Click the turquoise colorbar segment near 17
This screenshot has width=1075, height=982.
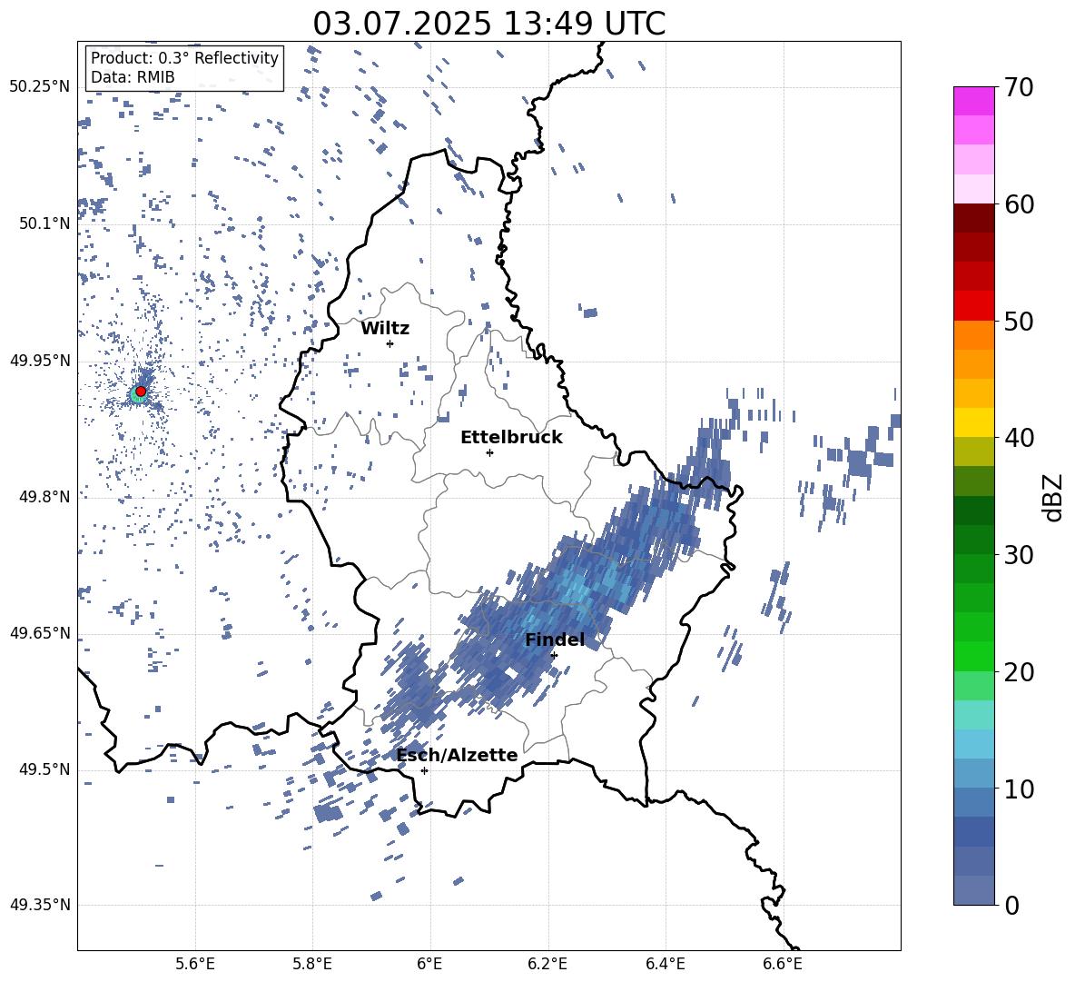point(973,715)
